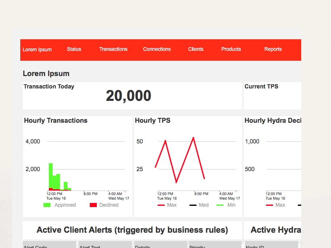Click the tallest green bar in Hourly Transactions
The width and height of the screenshot is (331, 248).
coord(50,175)
